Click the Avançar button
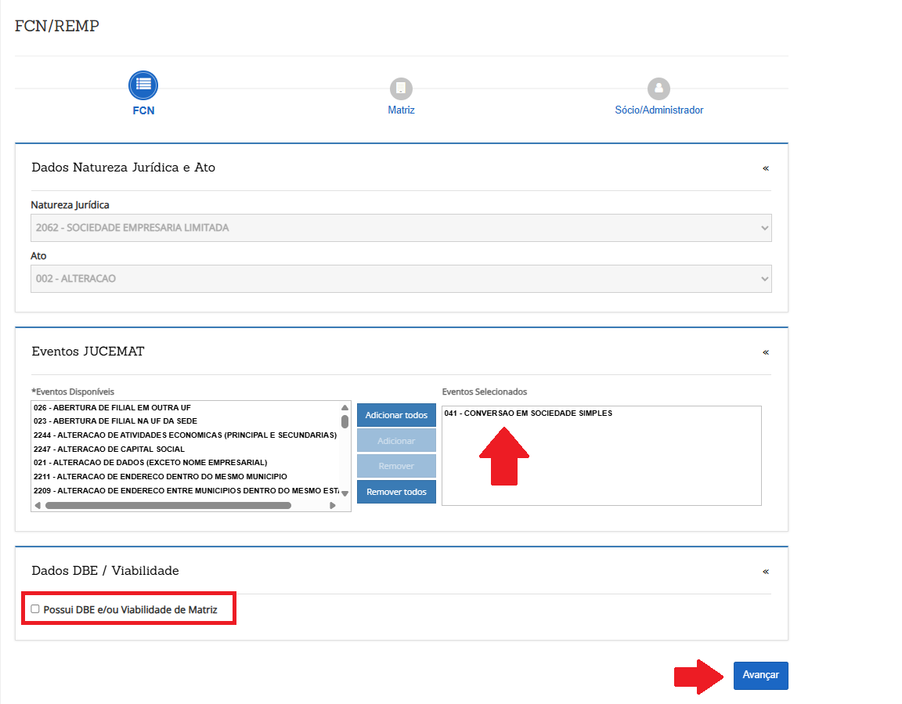 click(x=760, y=675)
